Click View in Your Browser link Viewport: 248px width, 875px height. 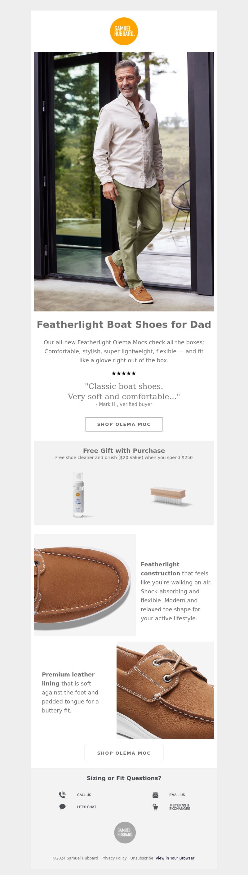(175, 858)
